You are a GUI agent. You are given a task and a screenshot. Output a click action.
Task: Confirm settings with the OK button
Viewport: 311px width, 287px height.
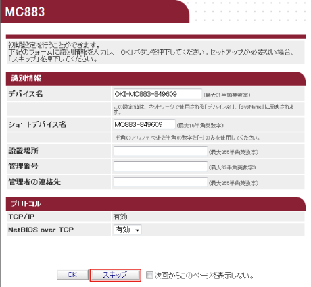pyautogui.click(x=72, y=275)
